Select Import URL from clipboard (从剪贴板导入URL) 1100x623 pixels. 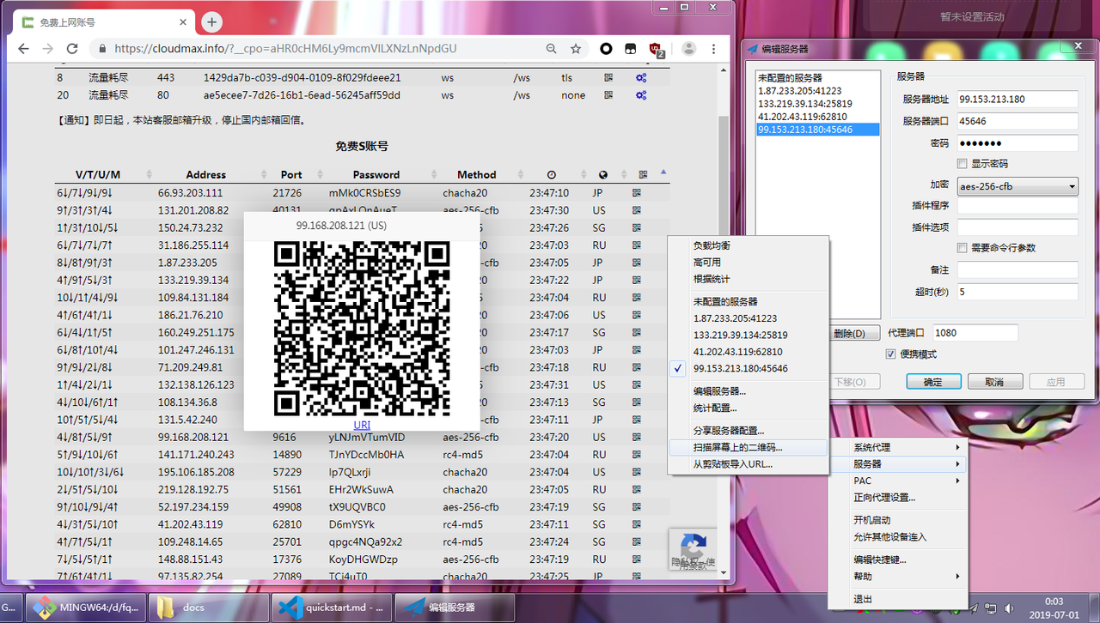[748, 463]
